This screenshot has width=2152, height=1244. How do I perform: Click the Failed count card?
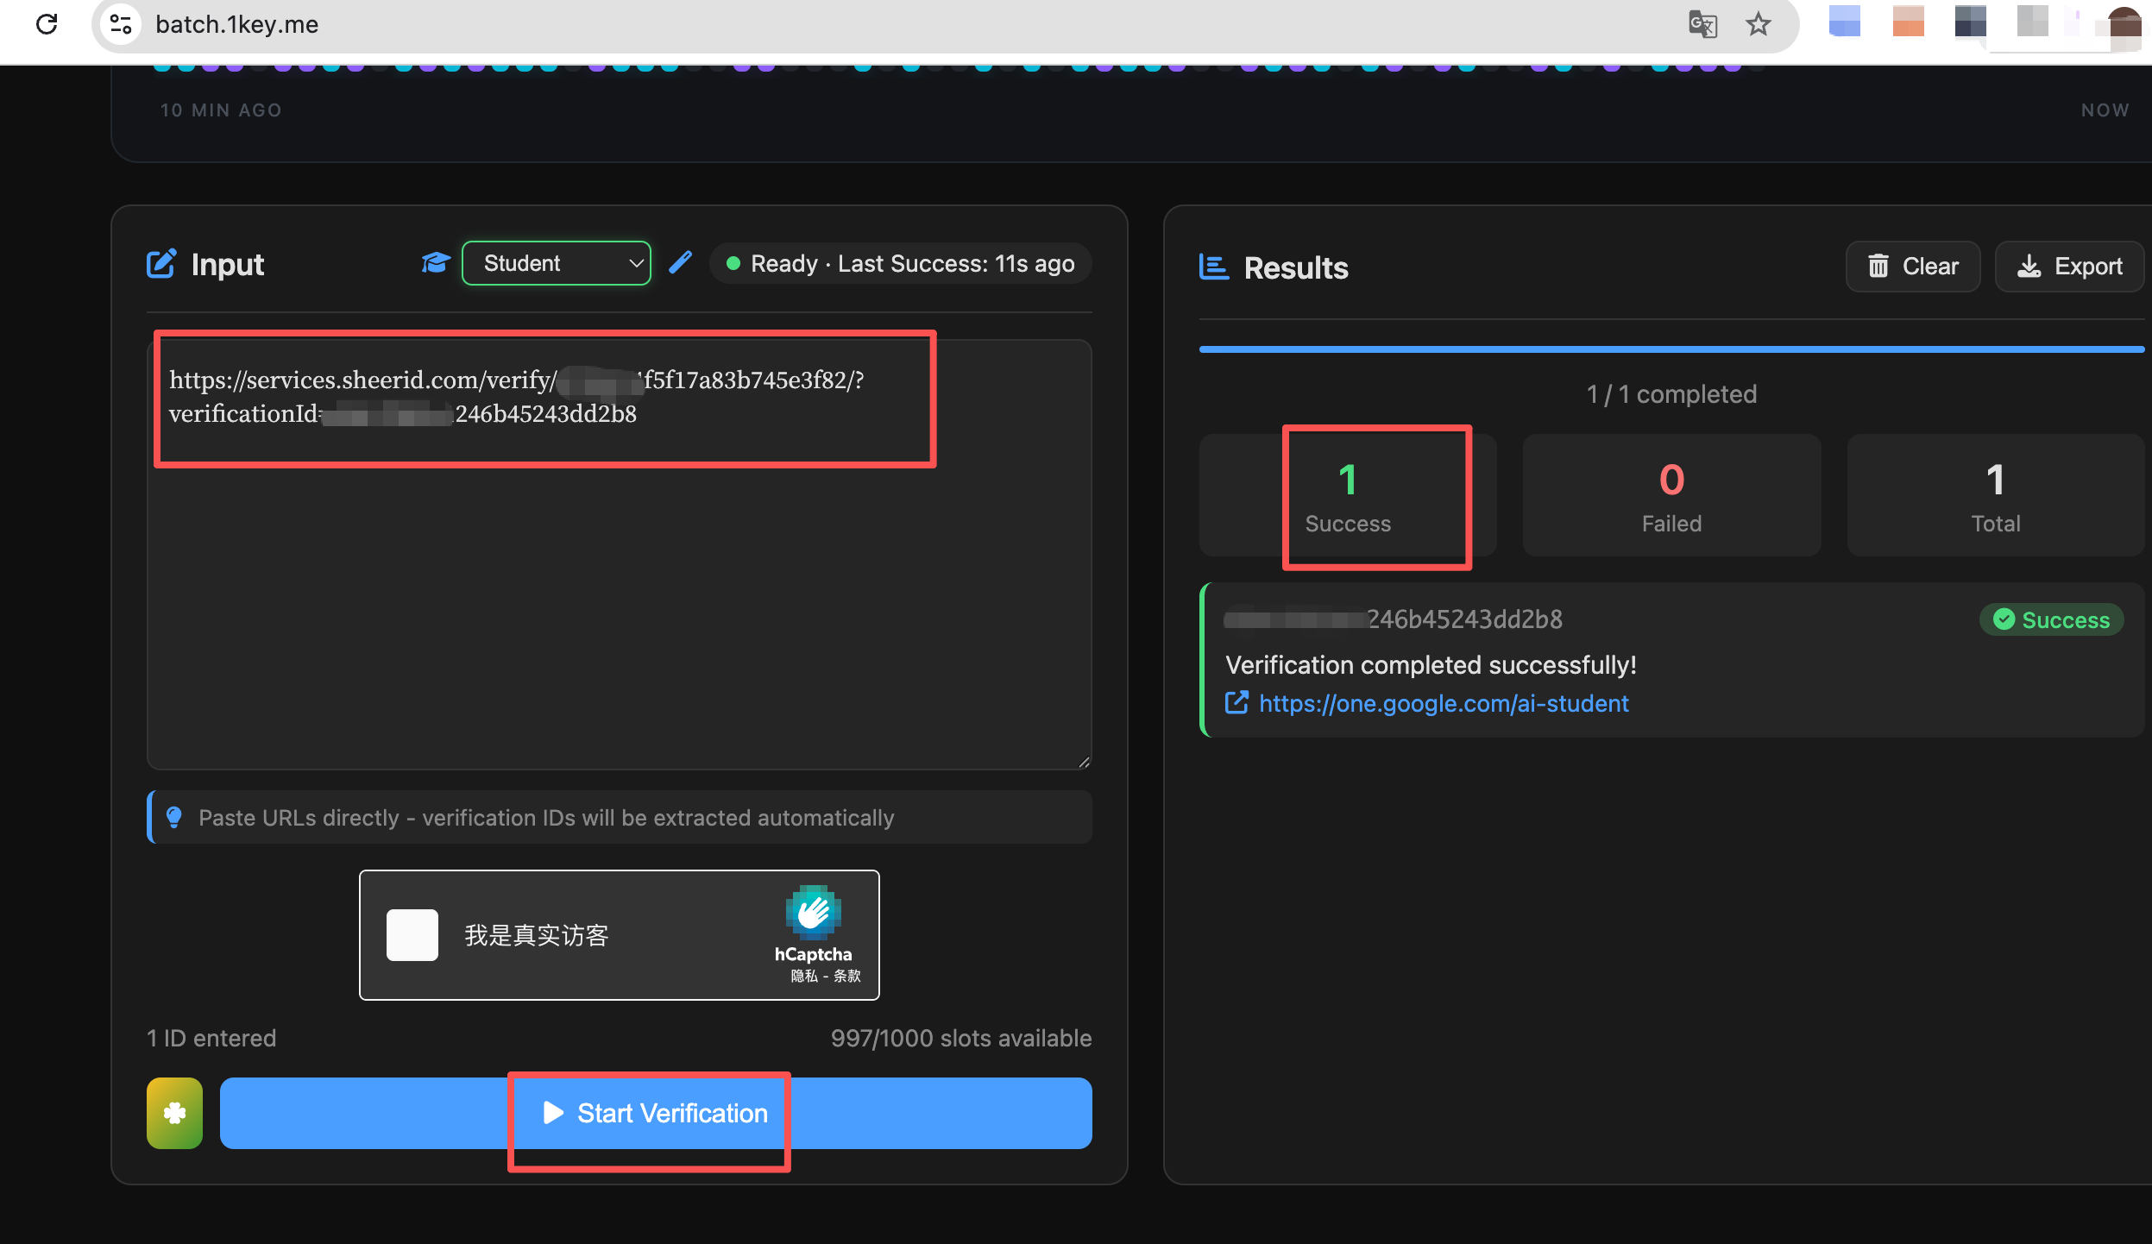coord(1671,495)
